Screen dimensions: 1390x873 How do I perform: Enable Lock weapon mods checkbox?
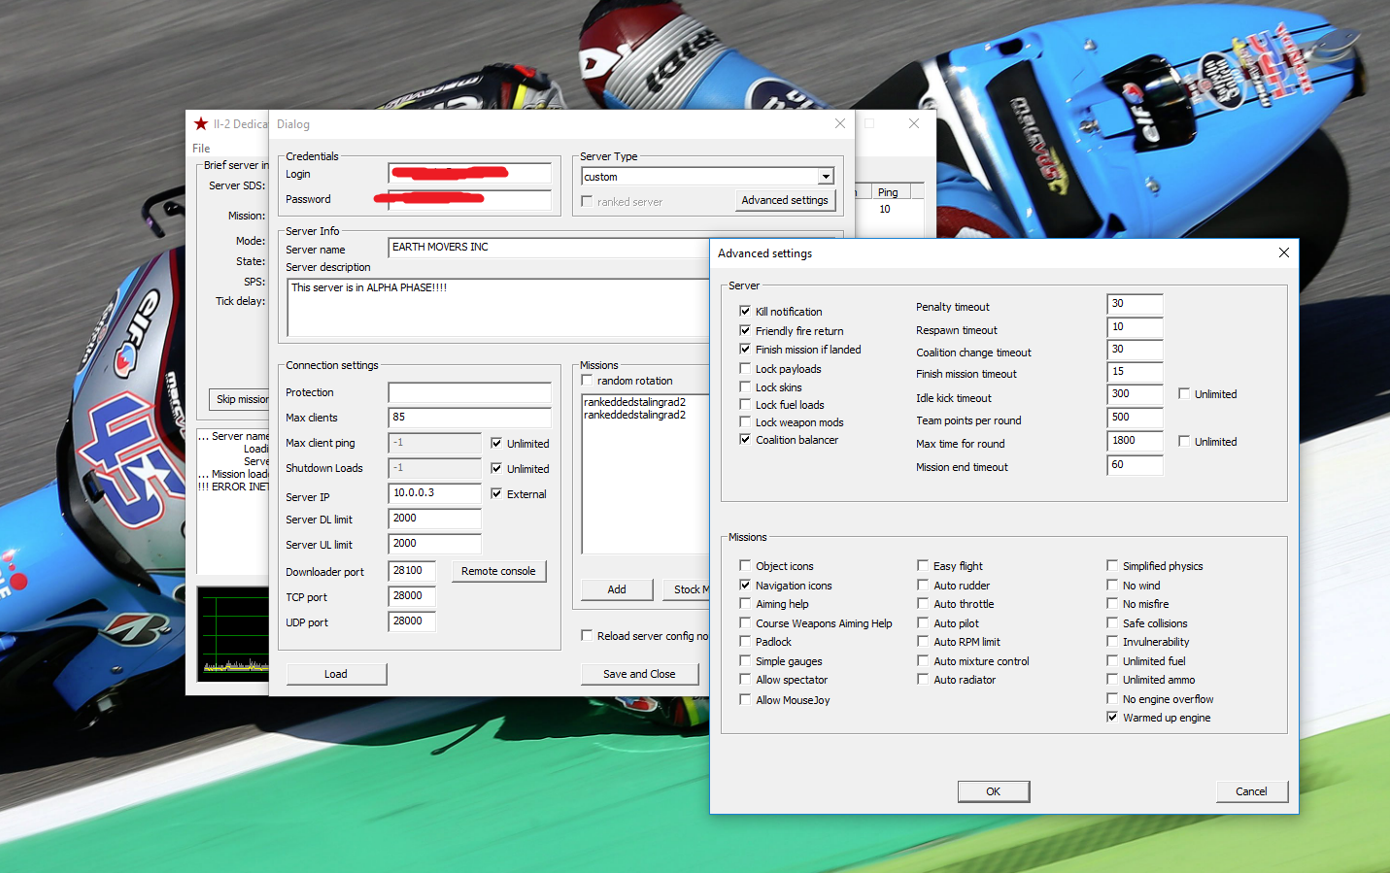745,421
